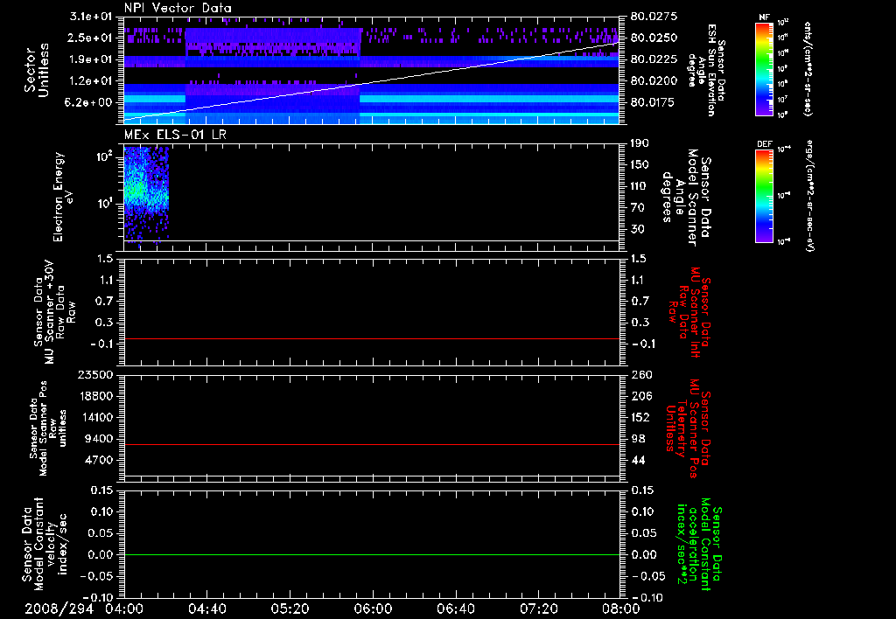The image size is (896, 619).
Task: Click the 04:00 time tick label
Action: pyautogui.click(x=124, y=609)
